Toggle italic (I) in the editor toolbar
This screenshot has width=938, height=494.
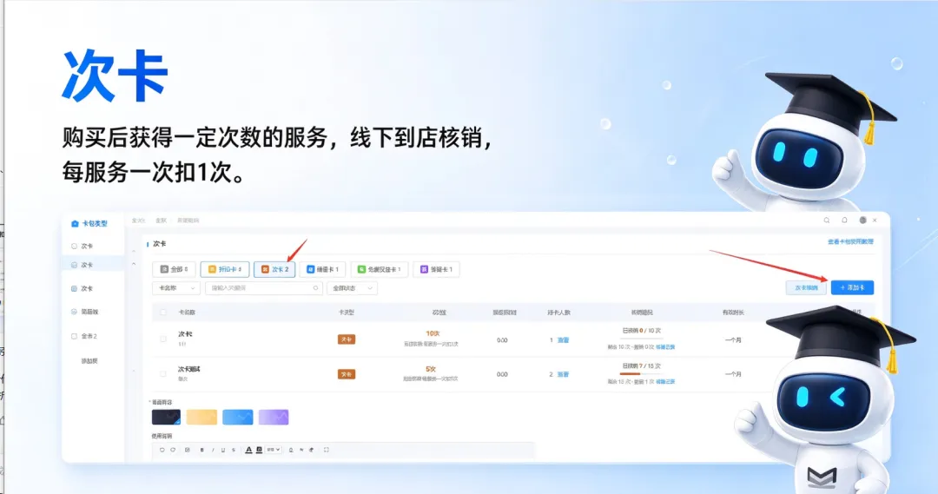[213, 450]
